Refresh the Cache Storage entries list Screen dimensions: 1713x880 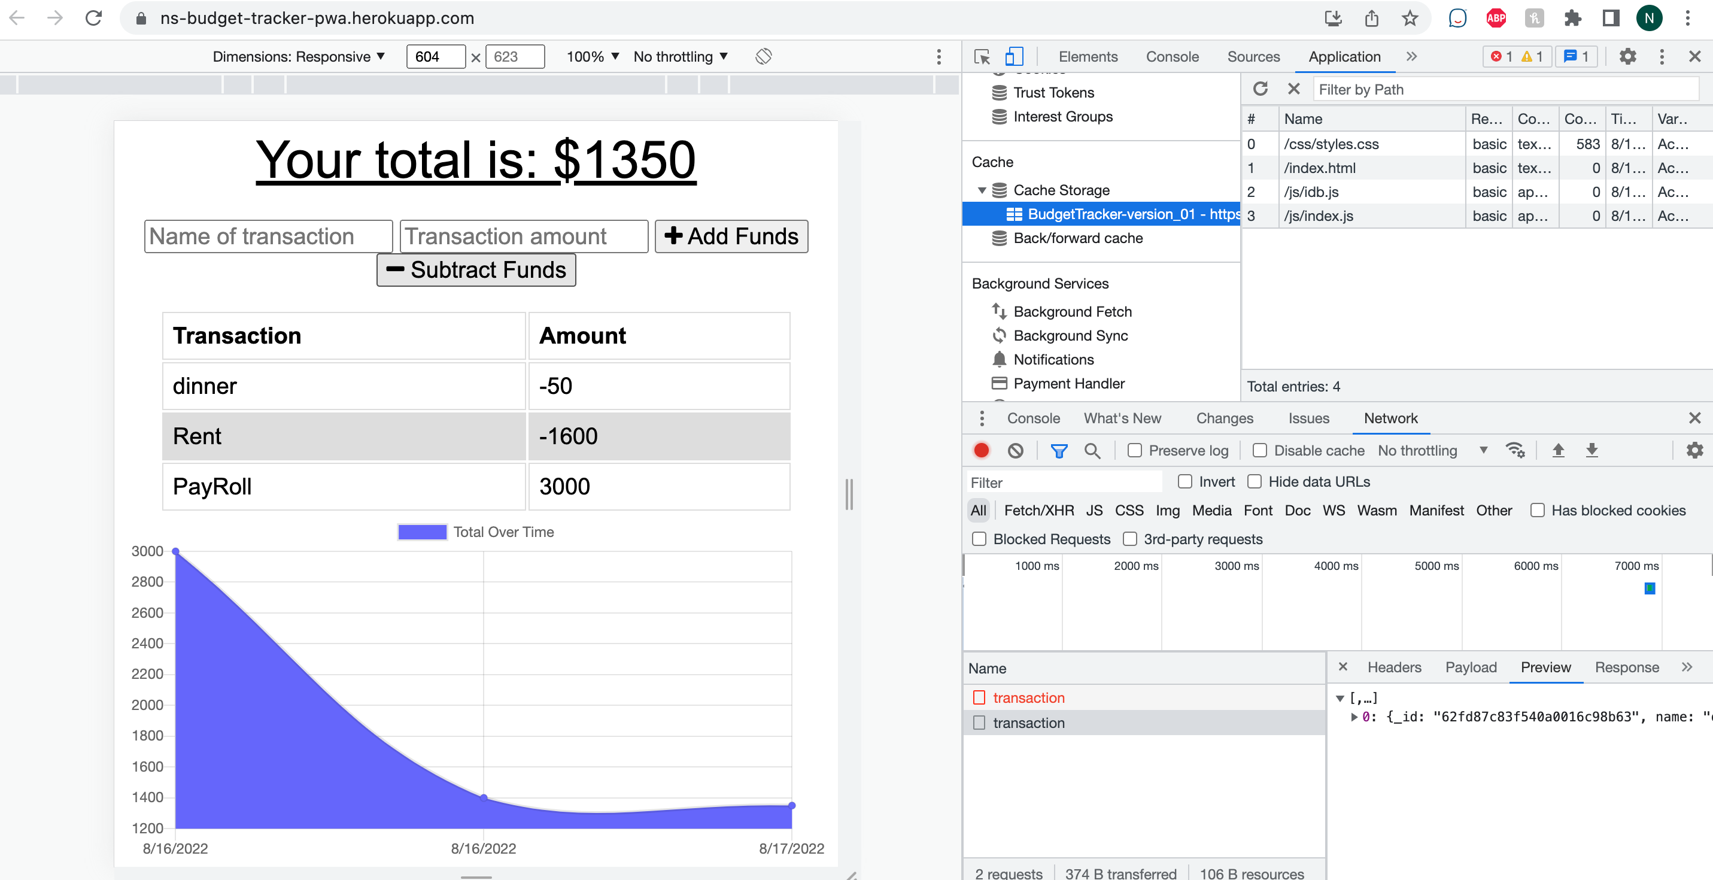pyautogui.click(x=1261, y=89)
